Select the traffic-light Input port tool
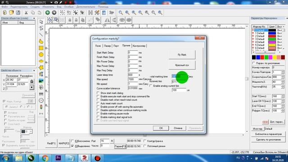Viewport: 288px width, 162px height. coord(41,107)
